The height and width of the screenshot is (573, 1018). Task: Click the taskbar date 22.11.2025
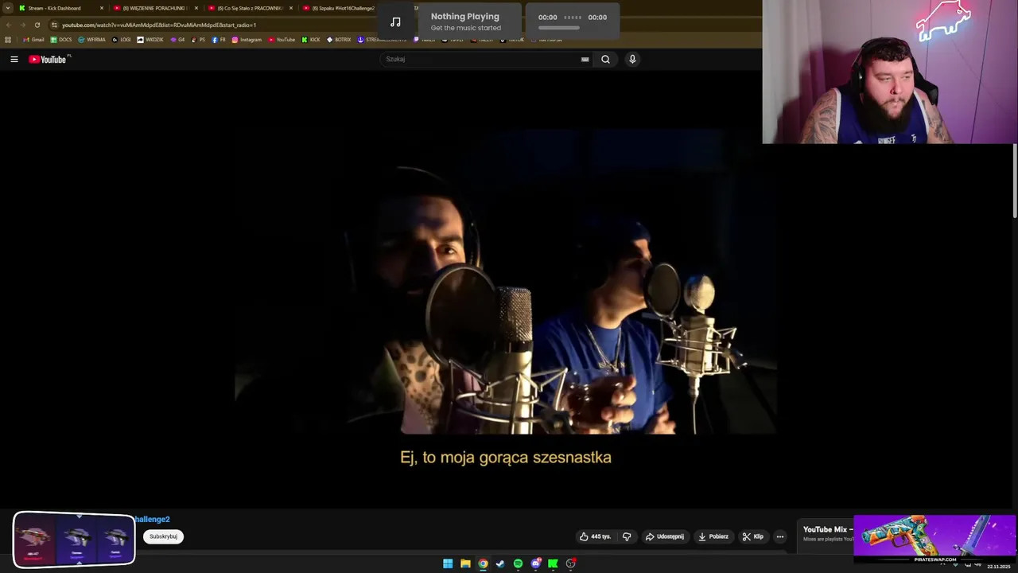(998, 567)
